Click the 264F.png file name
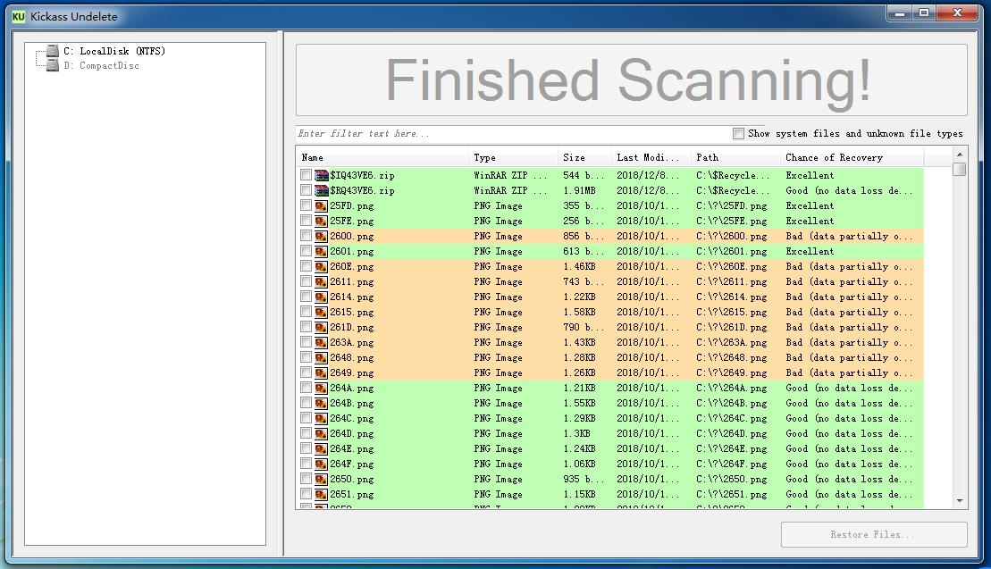Viewport: 991px width, 569px height. pos(351,464)
